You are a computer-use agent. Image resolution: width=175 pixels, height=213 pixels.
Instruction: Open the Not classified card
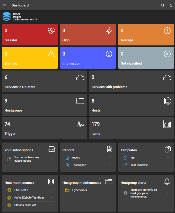click(x=146, y=58)
